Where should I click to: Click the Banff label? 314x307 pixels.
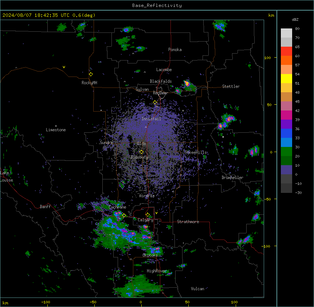(x=45, y=207)
